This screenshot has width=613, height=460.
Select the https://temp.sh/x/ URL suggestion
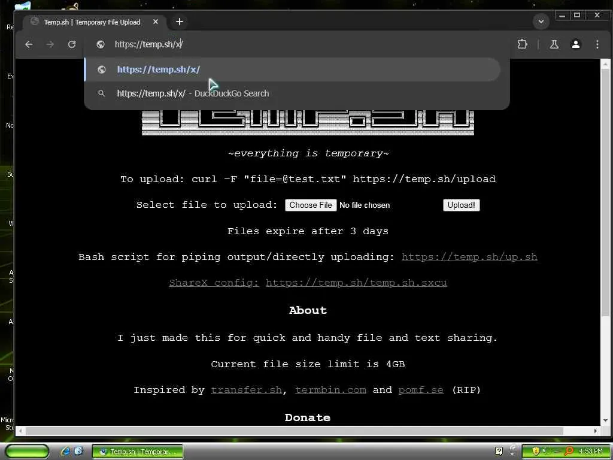point(292,69)
